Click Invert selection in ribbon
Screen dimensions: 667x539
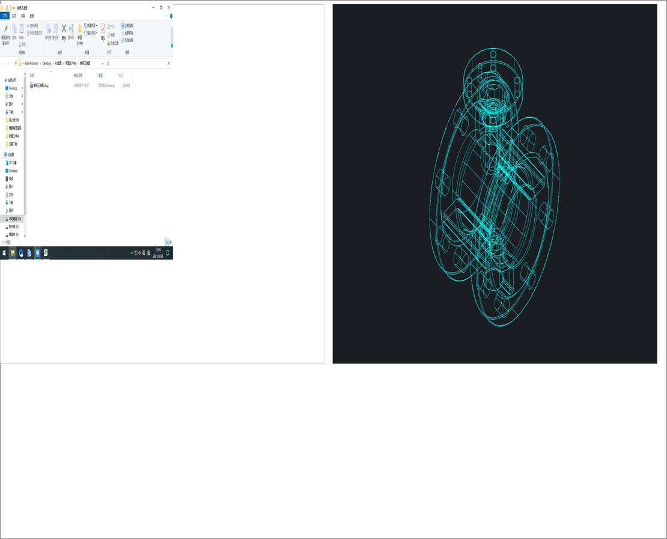point(127,40)
